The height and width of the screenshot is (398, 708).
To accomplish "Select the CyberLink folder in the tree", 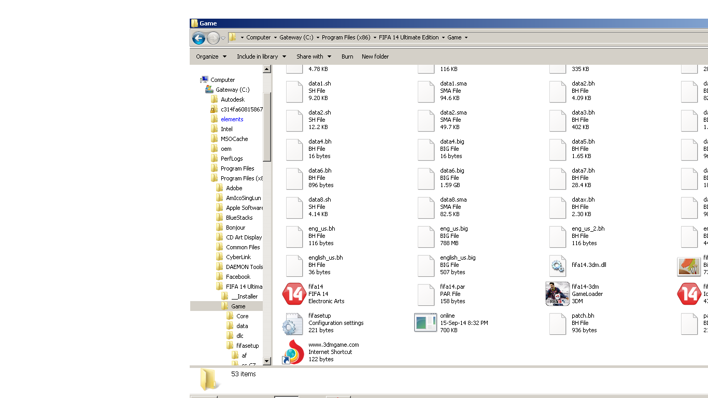I will pos(238,257).
